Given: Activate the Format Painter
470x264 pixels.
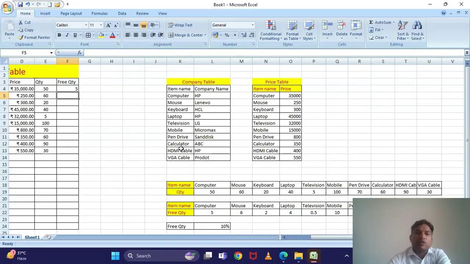Looking at the screenshot, I should [34, 37].
